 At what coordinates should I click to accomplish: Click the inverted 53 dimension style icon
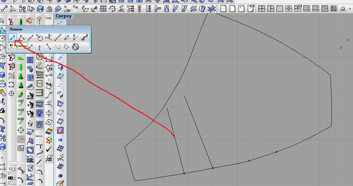click(x=12, y=179)
